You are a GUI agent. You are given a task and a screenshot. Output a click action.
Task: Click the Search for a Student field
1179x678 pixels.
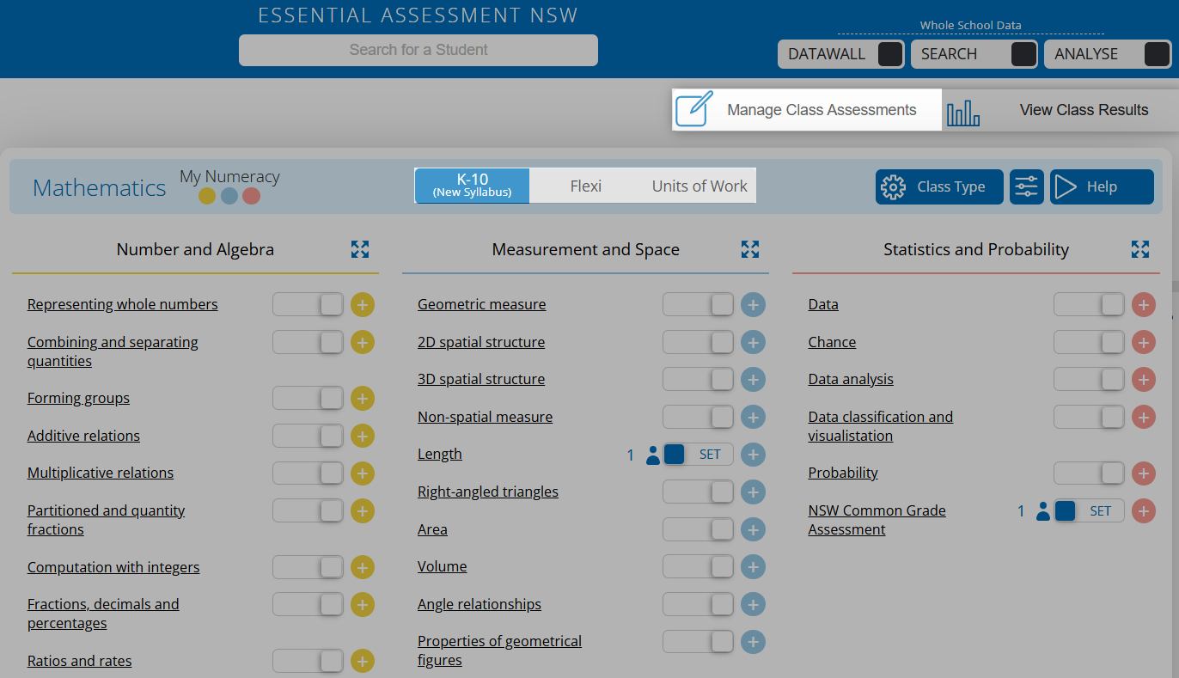418,50
